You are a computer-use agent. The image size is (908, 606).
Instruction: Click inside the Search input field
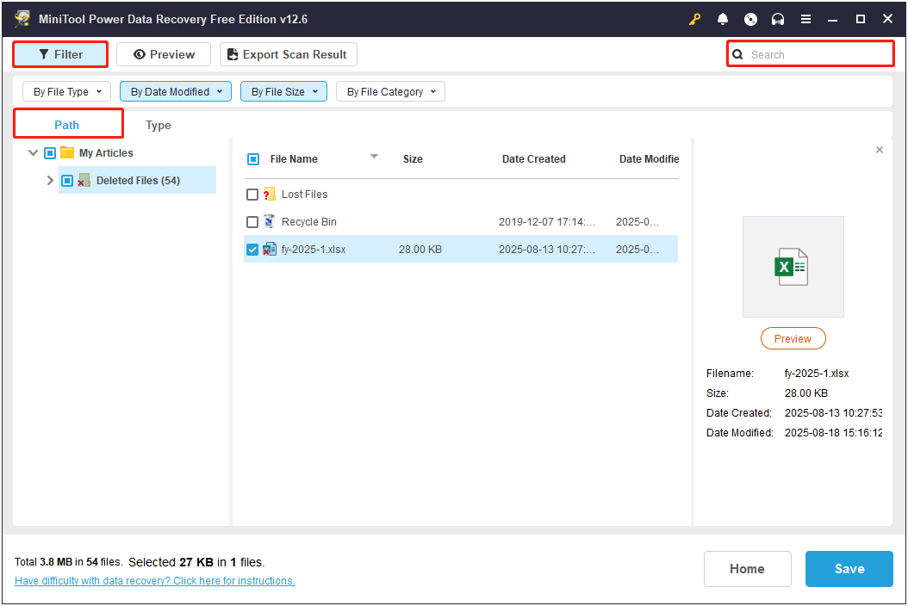(x=810, y=53)
